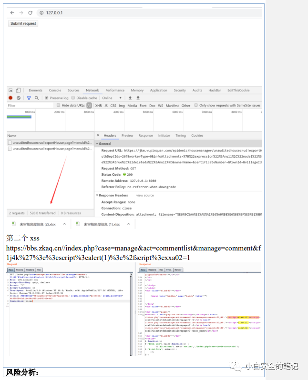Open the Memory tab

[x=137, y=90]
